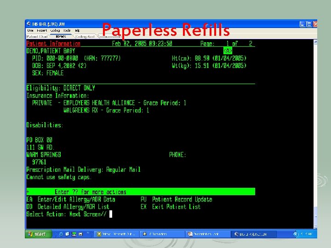The width and height of the screenshot is (331, 248).
Task: Open the Communication tab
Action: [x=110, y=36]
